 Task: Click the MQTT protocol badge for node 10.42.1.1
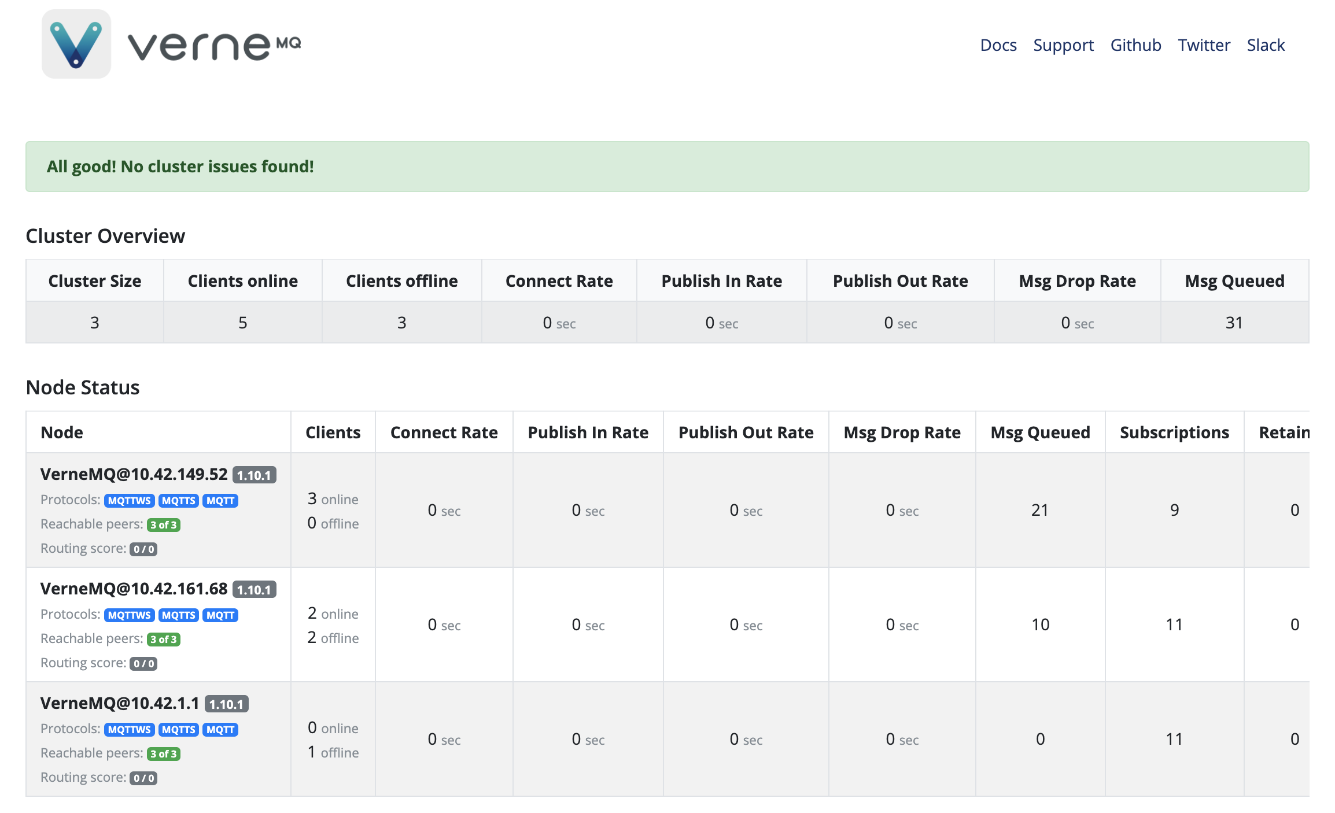coord(220,730)
